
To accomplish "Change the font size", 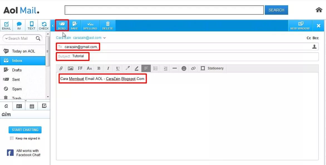I will tap(89, 68).
